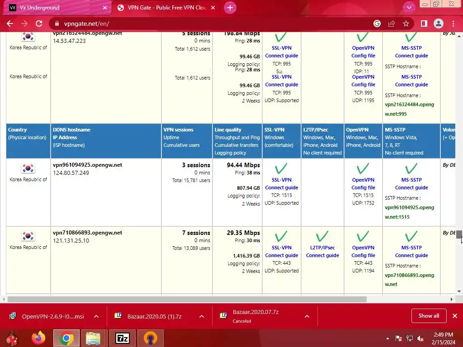Open File Explorer from the taskbar
This screenshot has height=347, width=463.
[93, 338]
